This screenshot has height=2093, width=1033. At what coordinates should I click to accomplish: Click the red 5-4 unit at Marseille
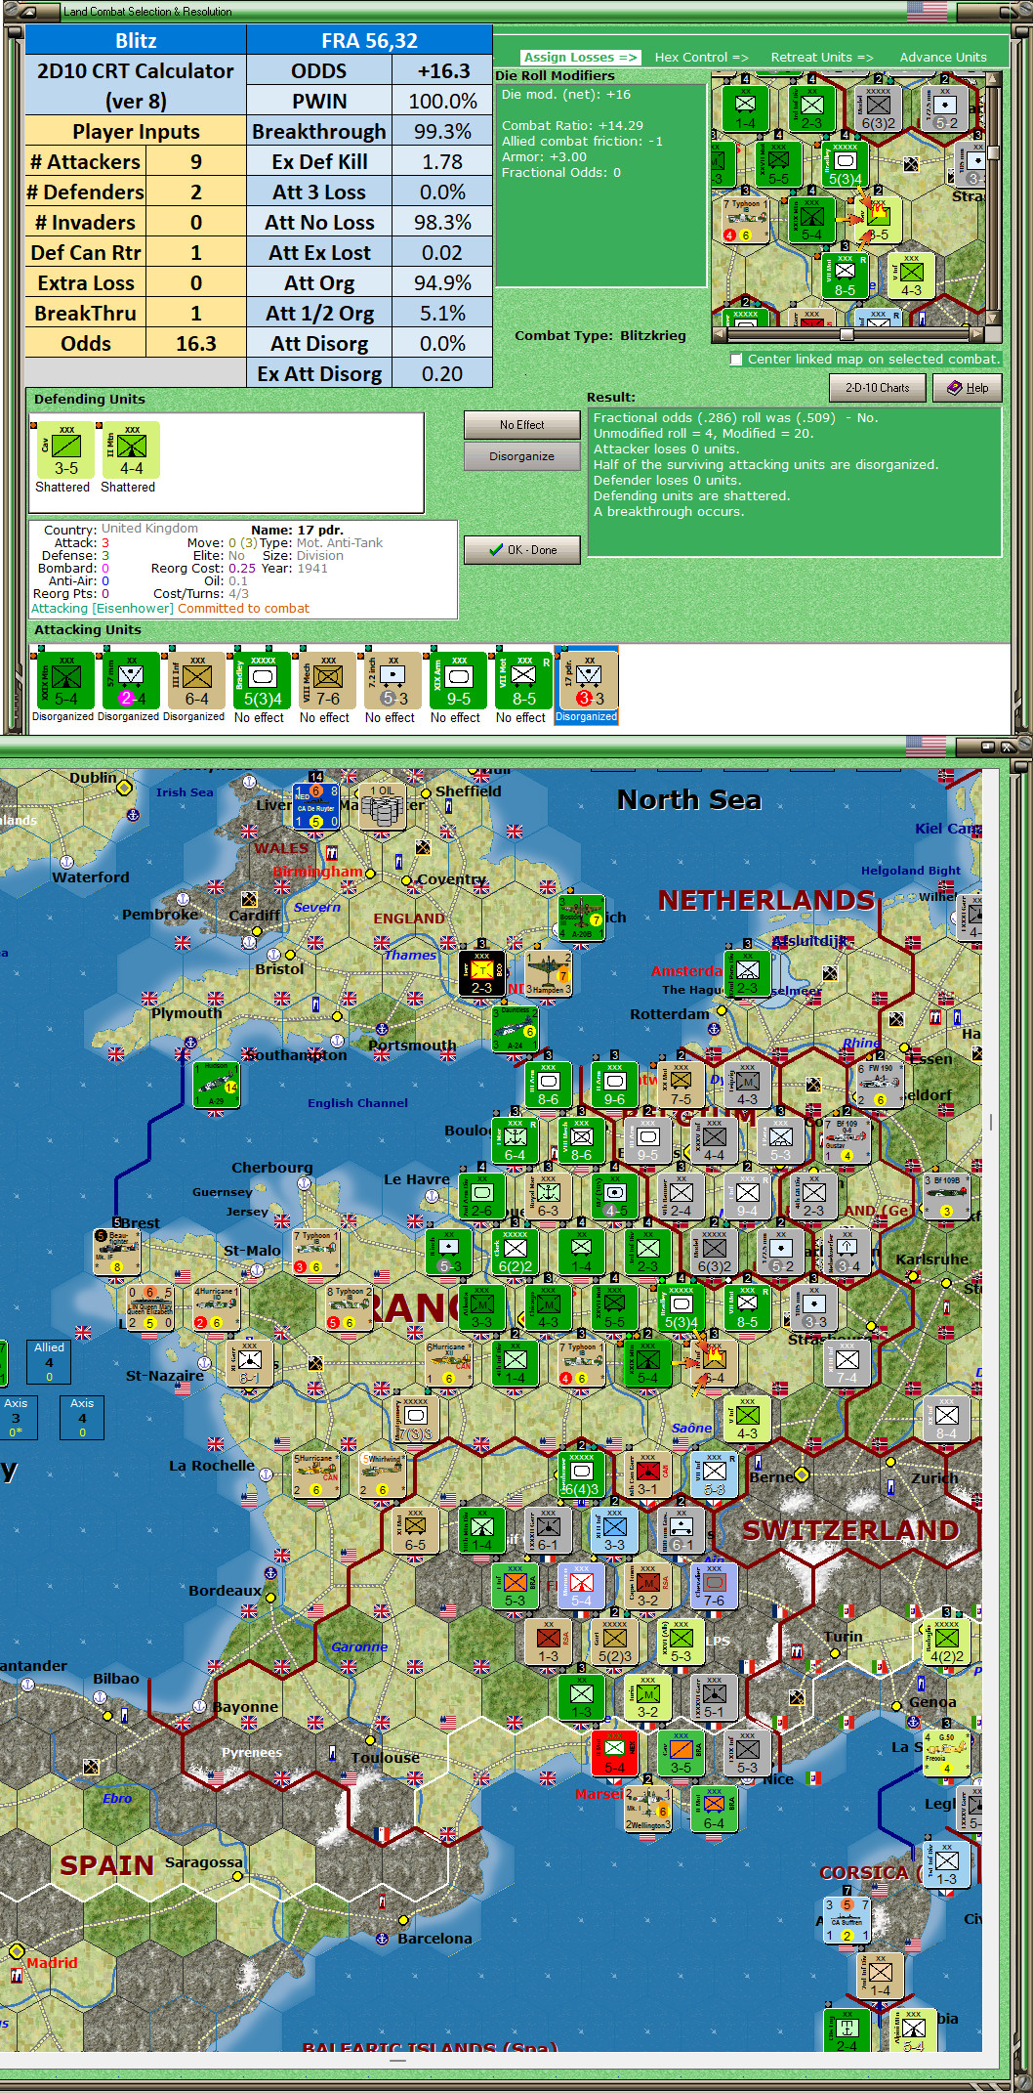614,1753
